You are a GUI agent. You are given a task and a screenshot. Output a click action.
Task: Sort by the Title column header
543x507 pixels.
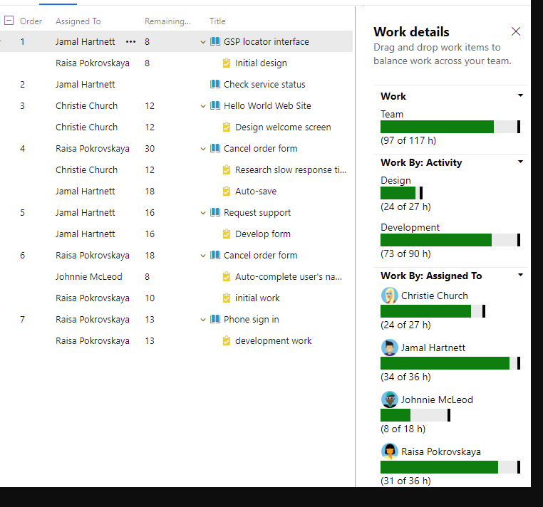[217, 21]
